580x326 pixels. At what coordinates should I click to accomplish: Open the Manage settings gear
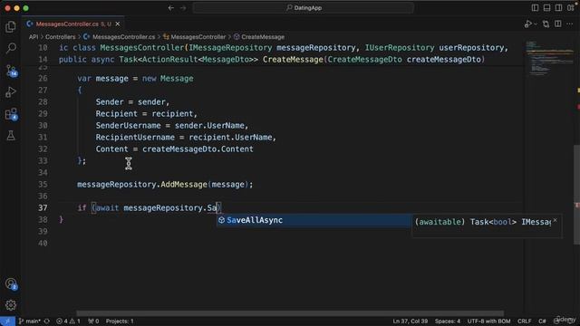click(x=11, y=305)
